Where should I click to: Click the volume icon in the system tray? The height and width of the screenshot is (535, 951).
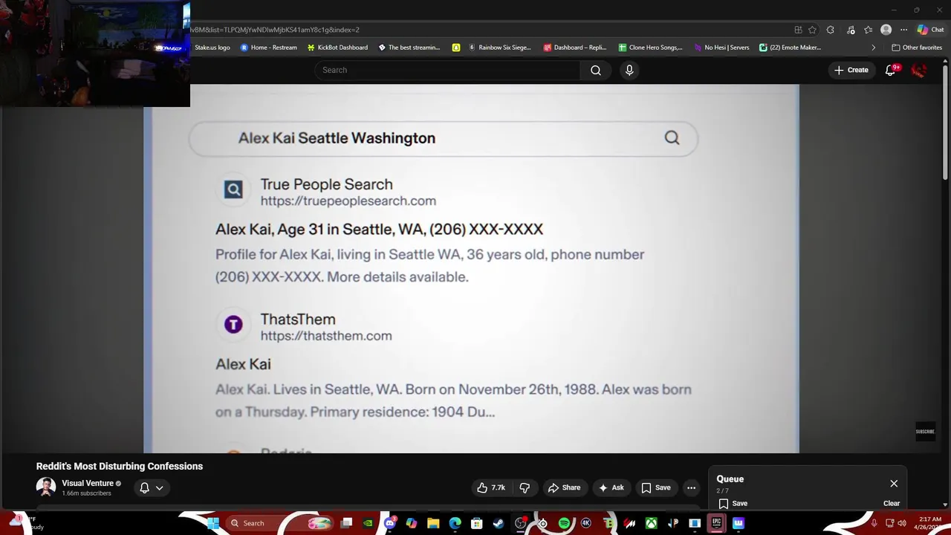point(902,523)
